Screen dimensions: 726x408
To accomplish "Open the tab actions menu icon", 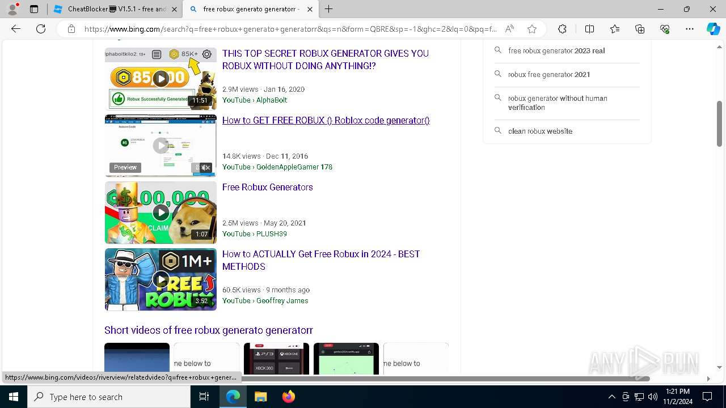I will coord(34,9).
